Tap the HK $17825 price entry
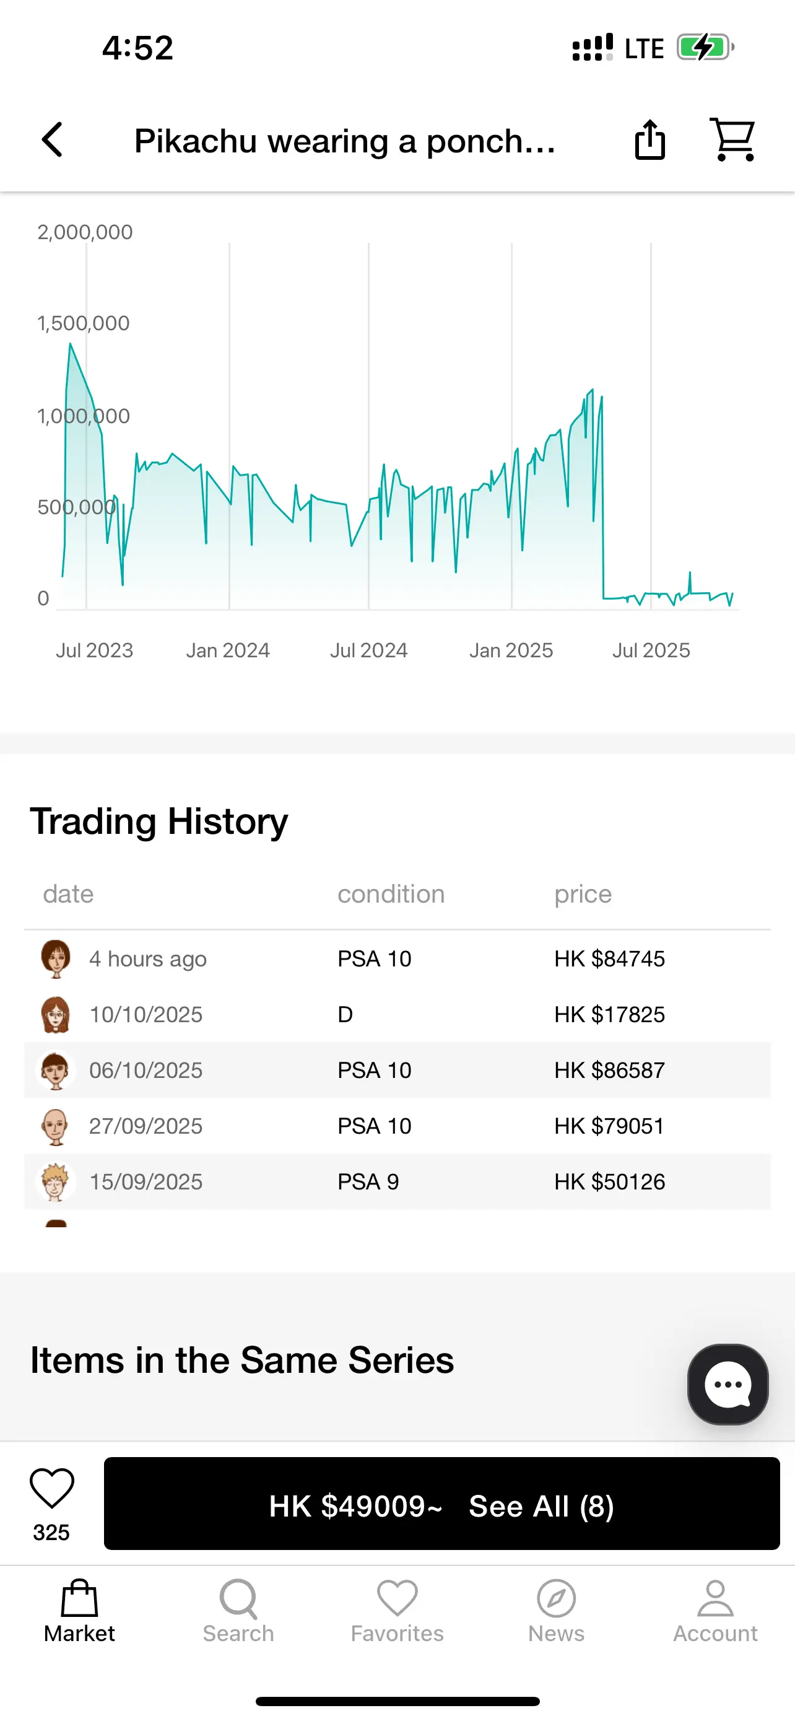 (609, 1014)
